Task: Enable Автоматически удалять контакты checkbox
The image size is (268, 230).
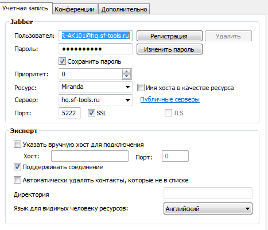Action: (x=17, y=180)
